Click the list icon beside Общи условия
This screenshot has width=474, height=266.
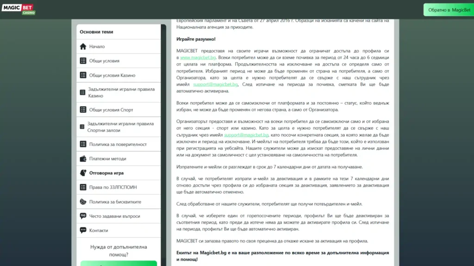tap(83, 60)
